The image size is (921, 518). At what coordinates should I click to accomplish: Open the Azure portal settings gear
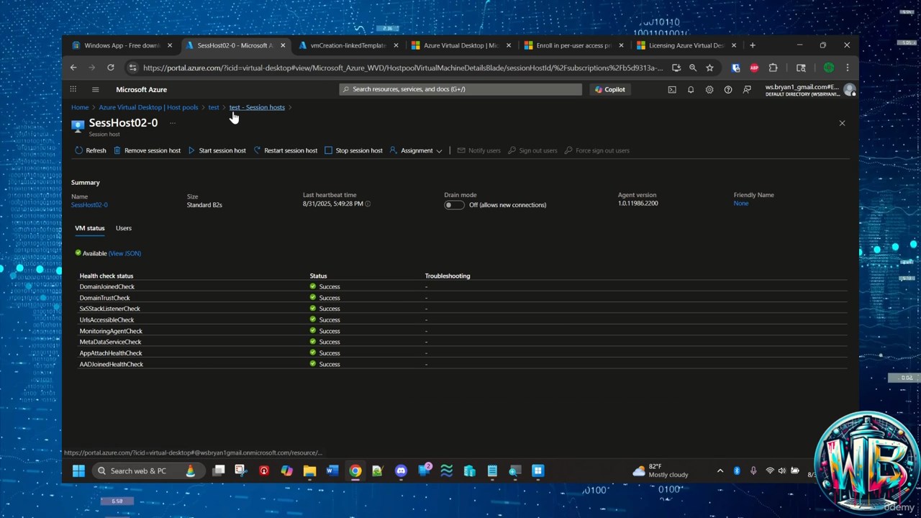pyautogui.click(x=709, y=89)
